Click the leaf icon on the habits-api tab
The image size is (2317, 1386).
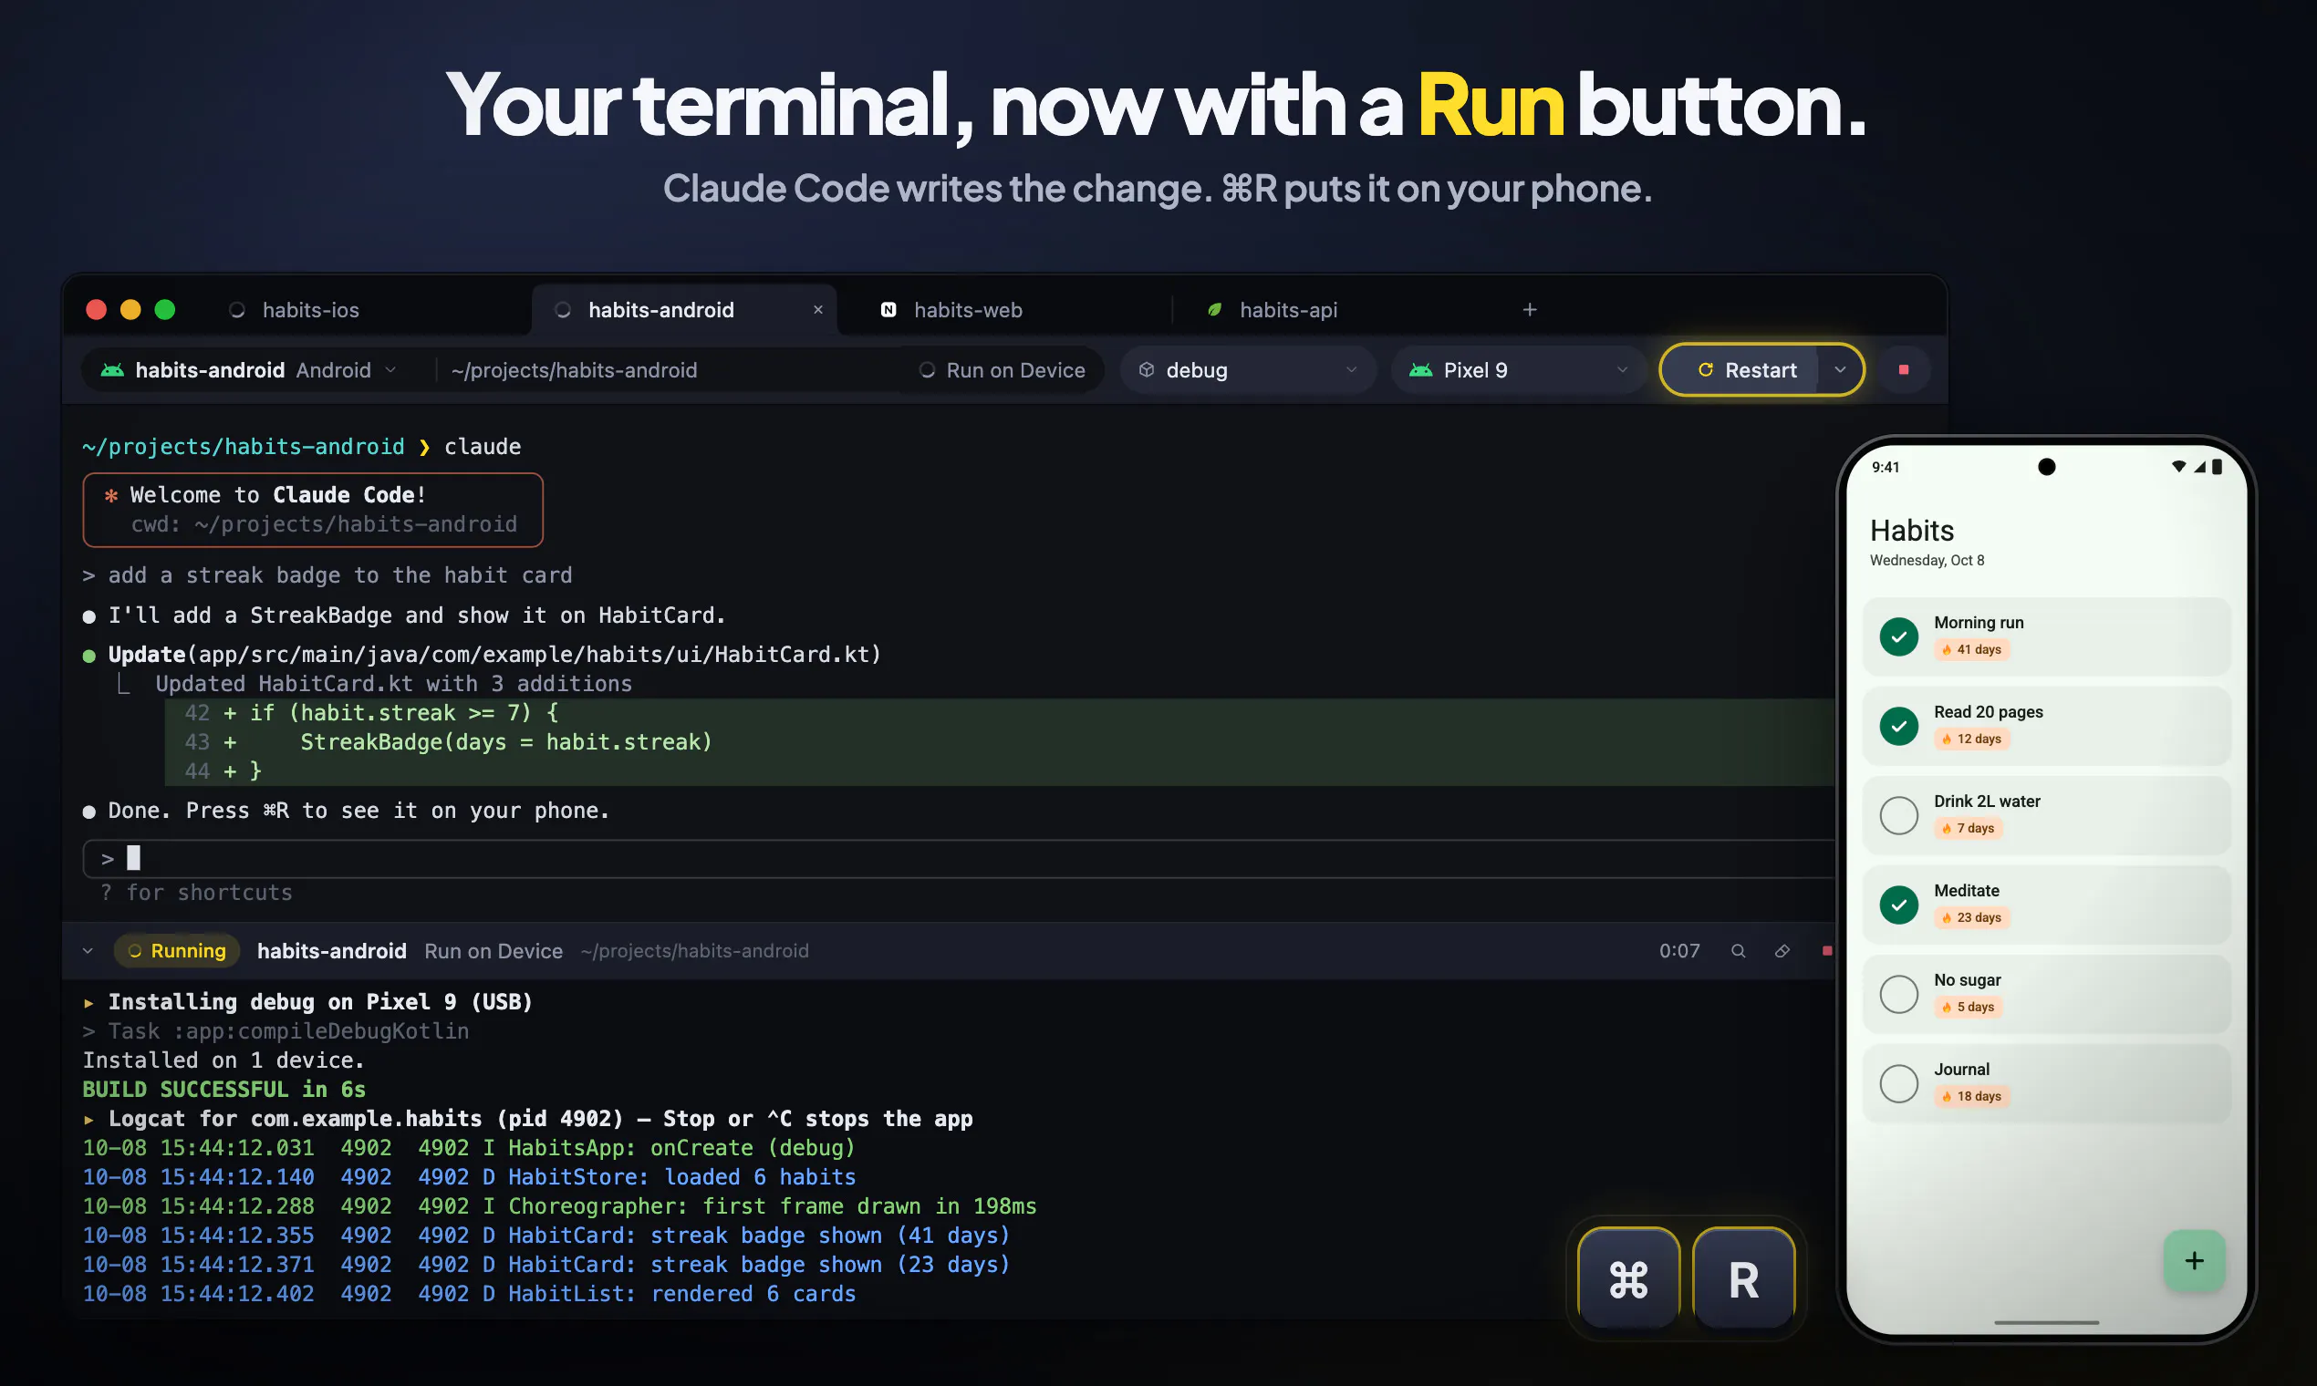click(x=1214, y=309)
